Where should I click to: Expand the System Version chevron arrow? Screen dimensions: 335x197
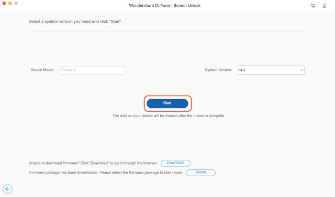click(301, 70)
